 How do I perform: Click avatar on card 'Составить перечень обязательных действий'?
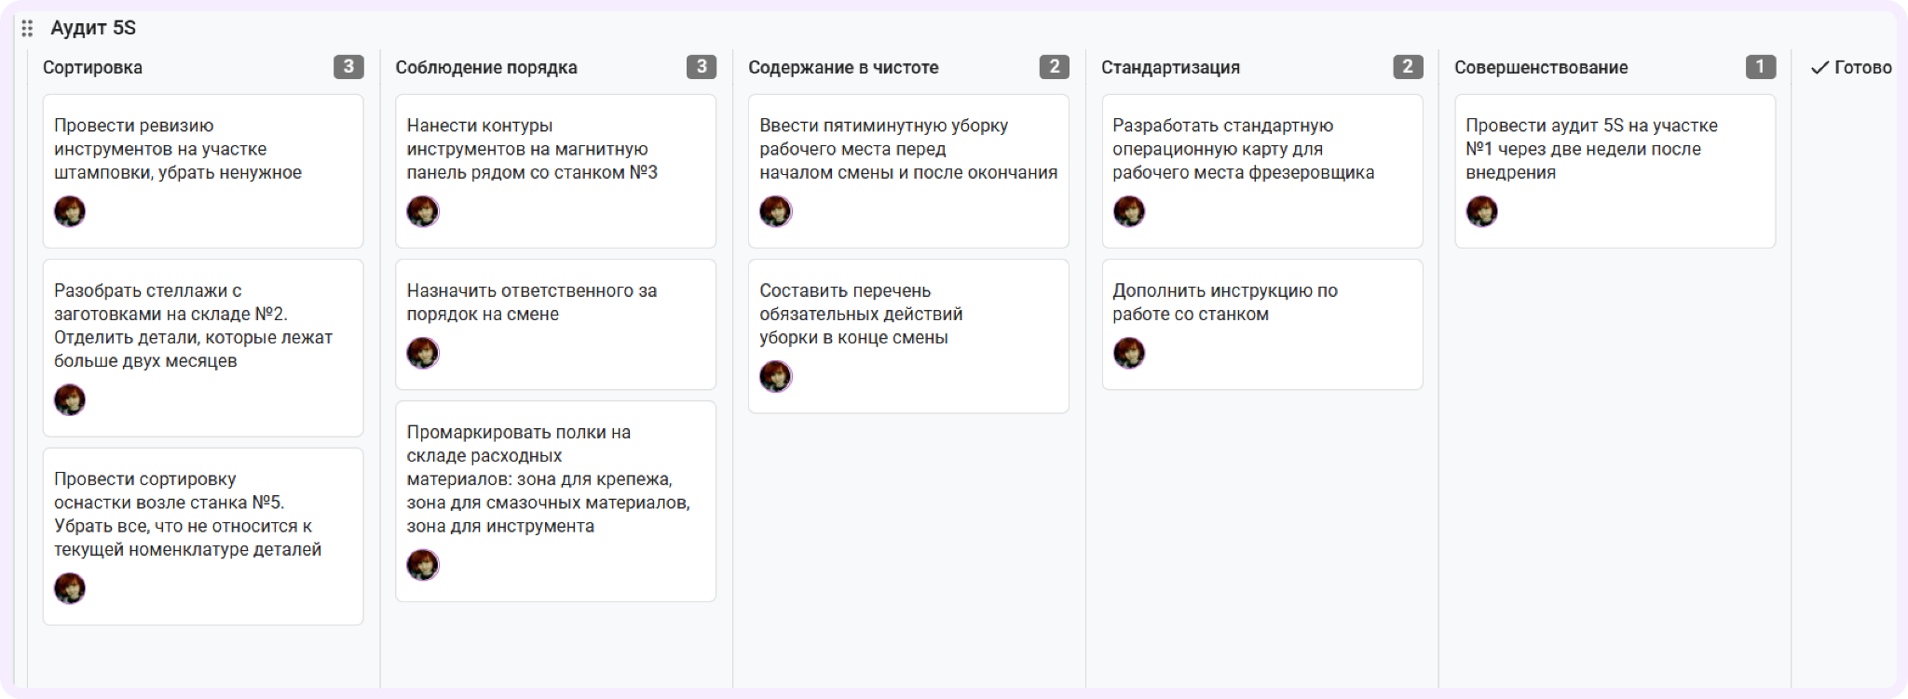775,376
